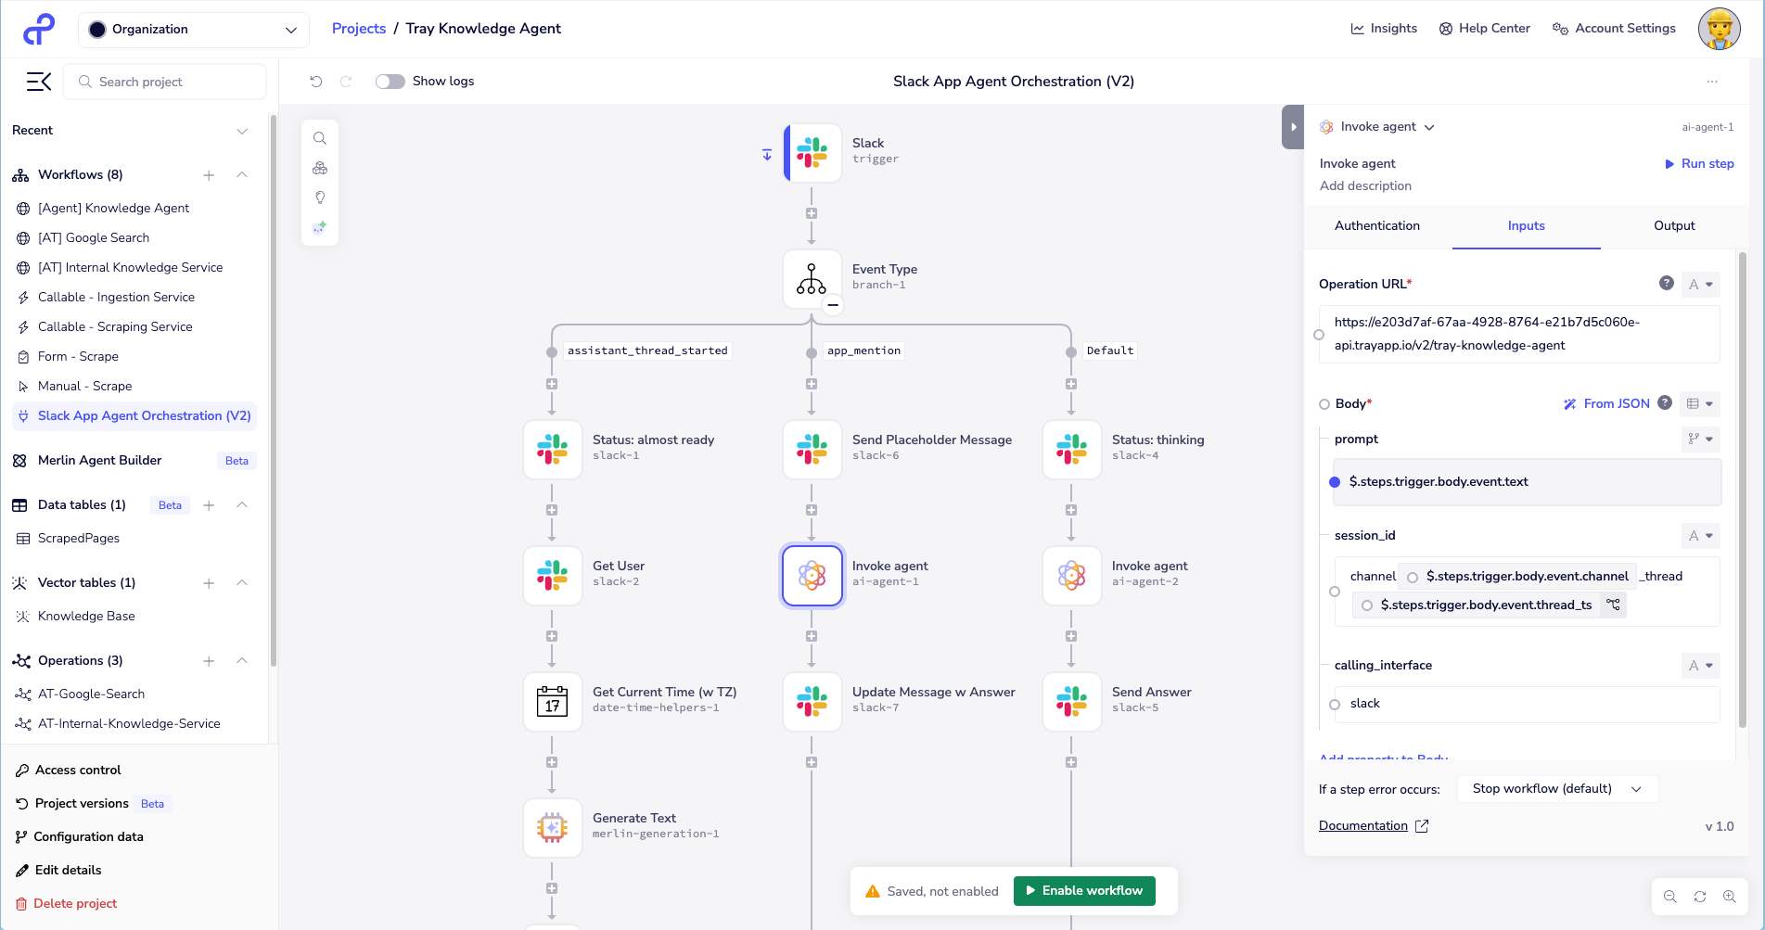Switch to the Authentication tab
The height and width of the screenshot is (930, 1765).
pos(1376,226)
